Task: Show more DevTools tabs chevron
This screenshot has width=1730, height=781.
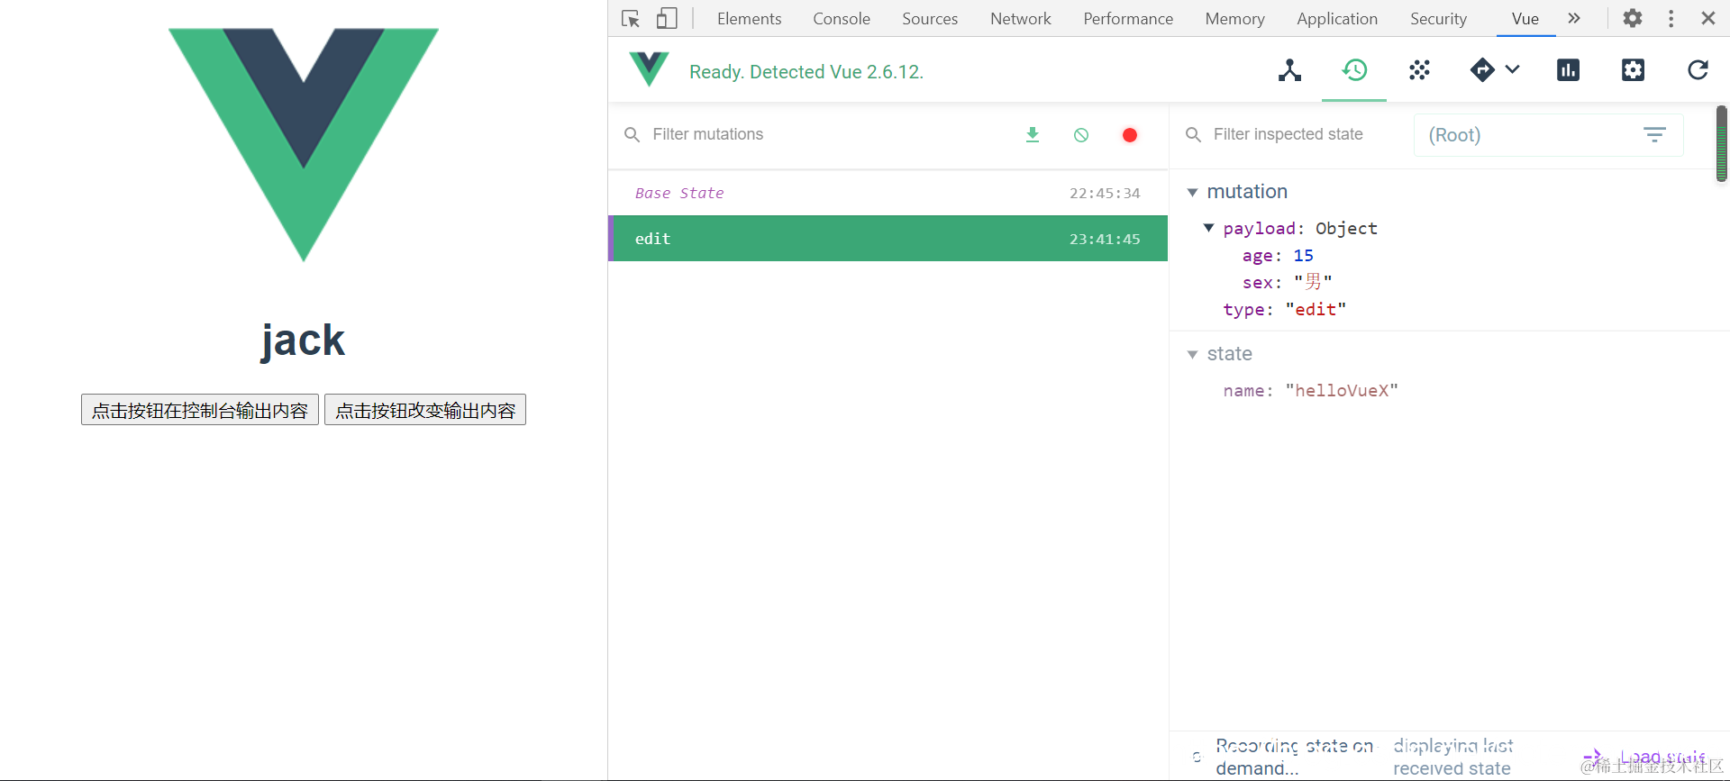Action: [1574, 18]
